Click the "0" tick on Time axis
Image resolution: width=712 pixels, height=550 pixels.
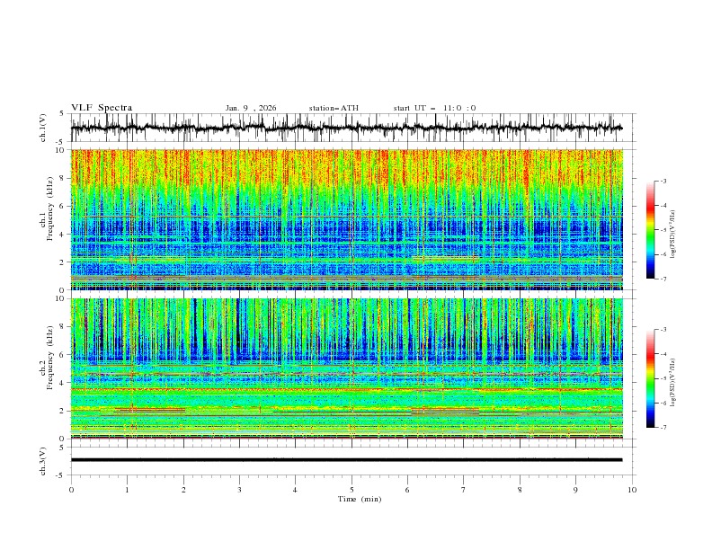pos(71,490)
